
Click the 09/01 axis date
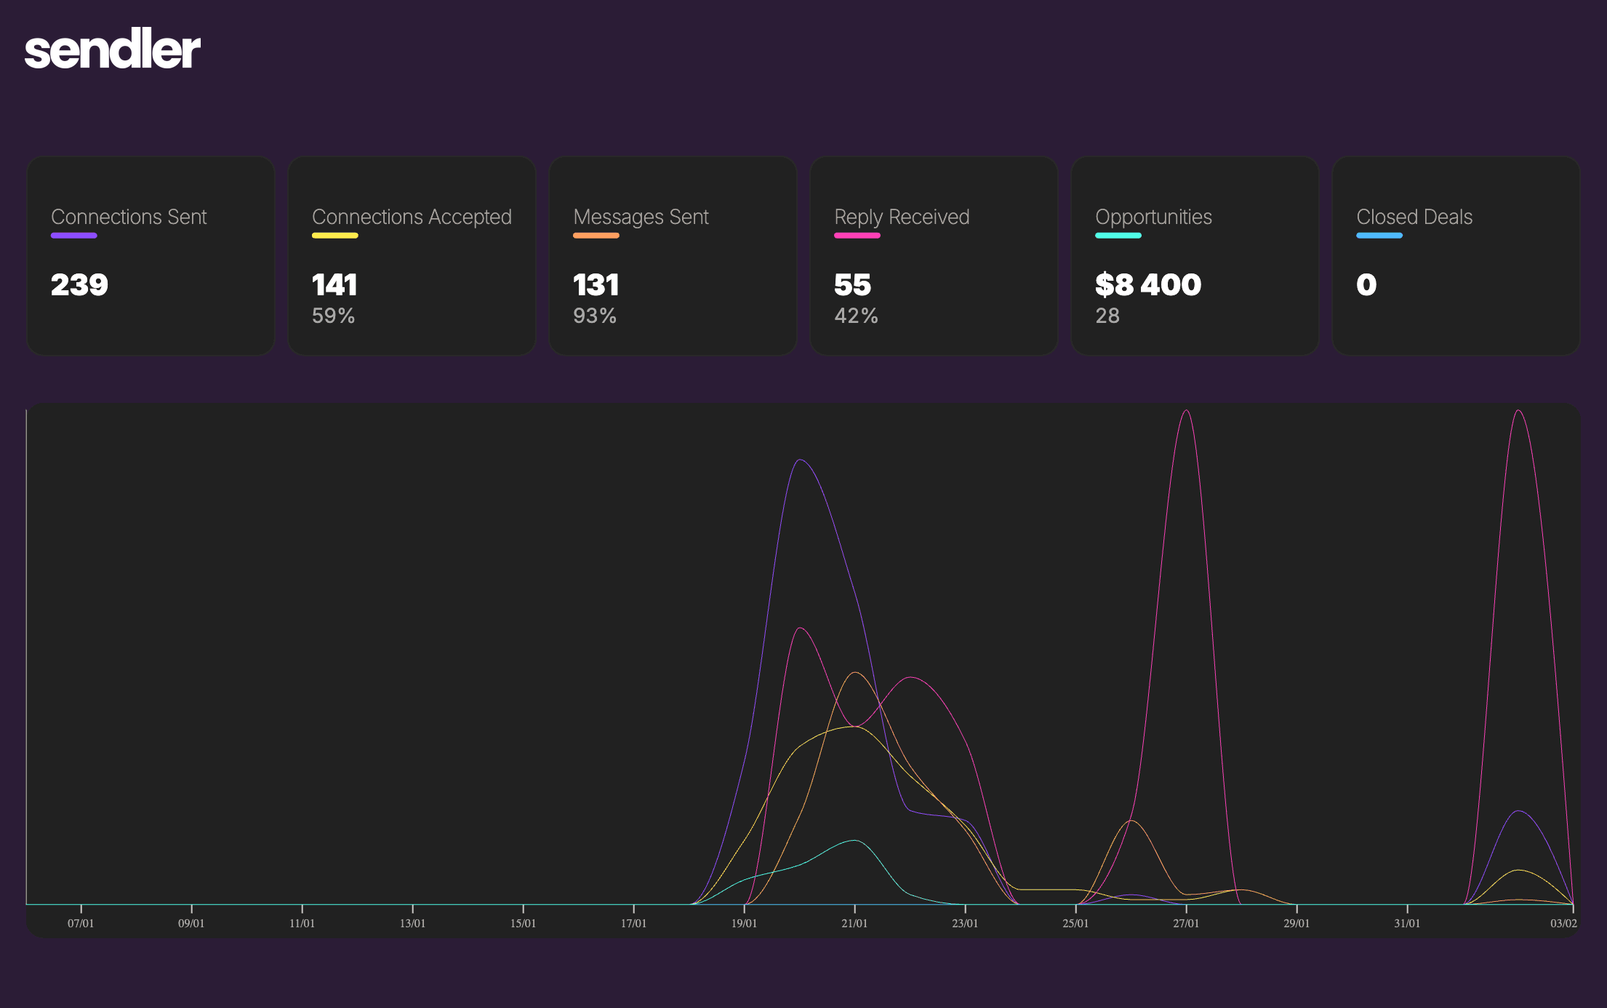tap(191, 924)
